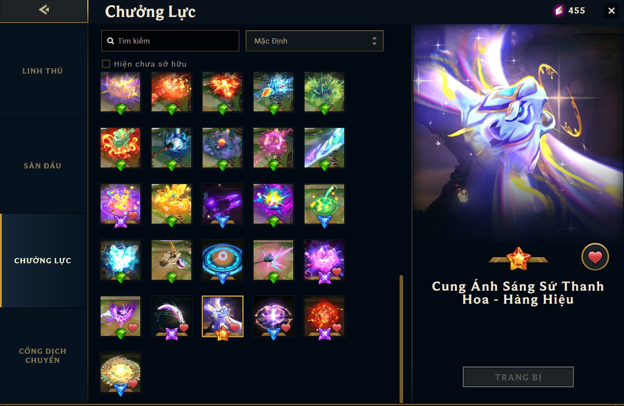This screenshot has height=406, width=624.
Task: Open the Mặc Định sort dropdown
Action: point(314,41)
